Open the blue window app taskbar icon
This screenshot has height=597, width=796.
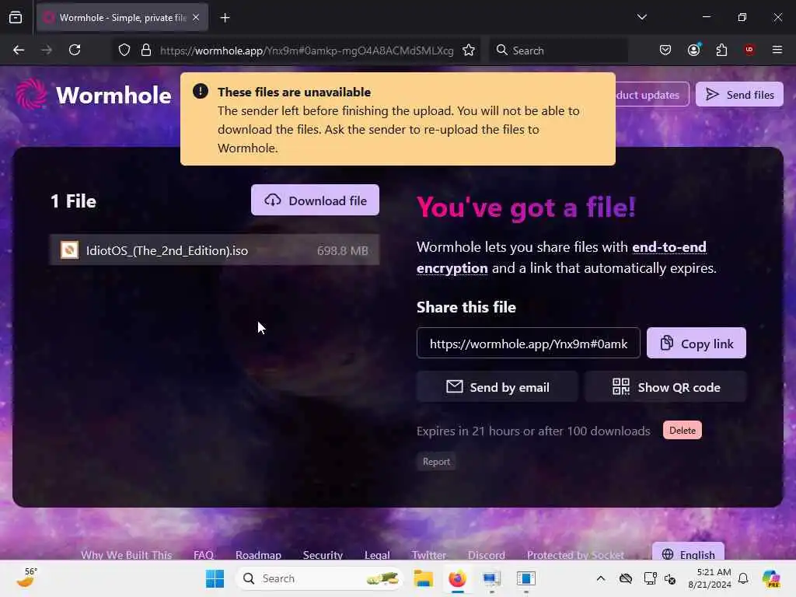[x=526, y=578]
